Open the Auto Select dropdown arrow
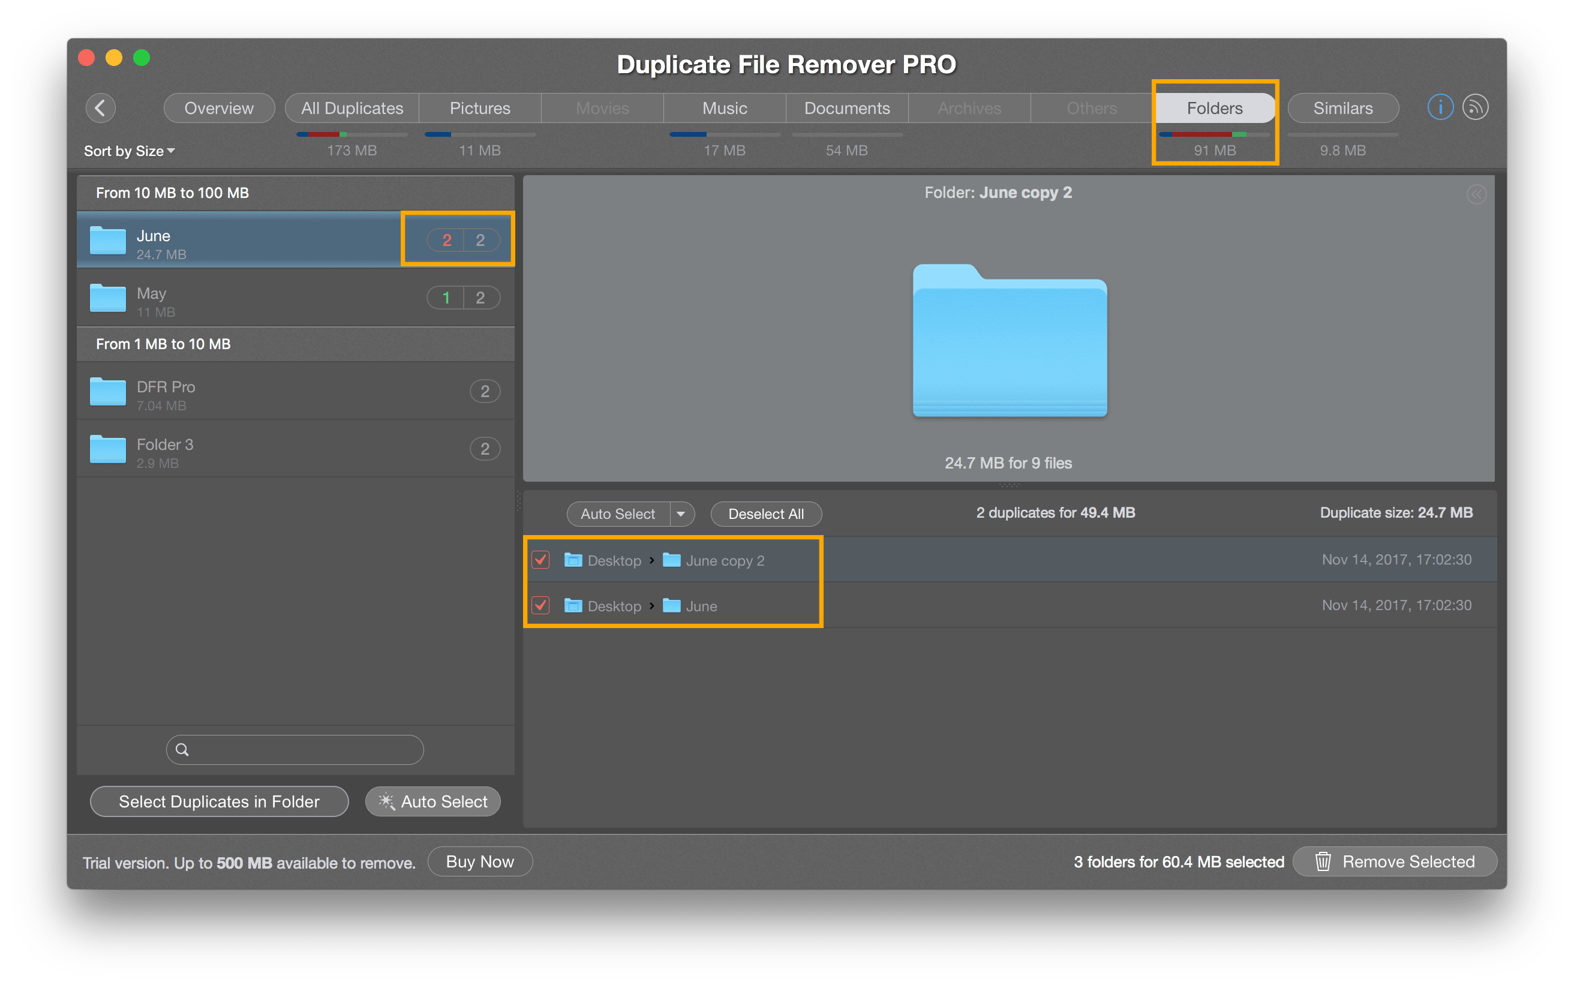Image resolution: width=1574 pixels, height=985 pixels. (681, 514)
